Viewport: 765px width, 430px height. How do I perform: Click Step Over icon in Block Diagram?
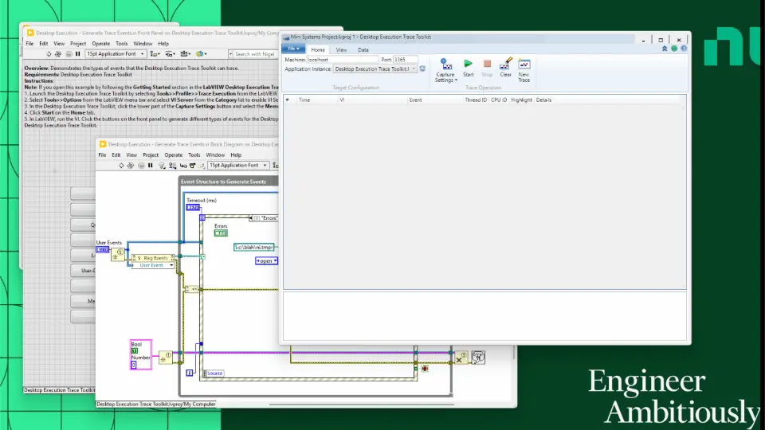pos(193,166)
